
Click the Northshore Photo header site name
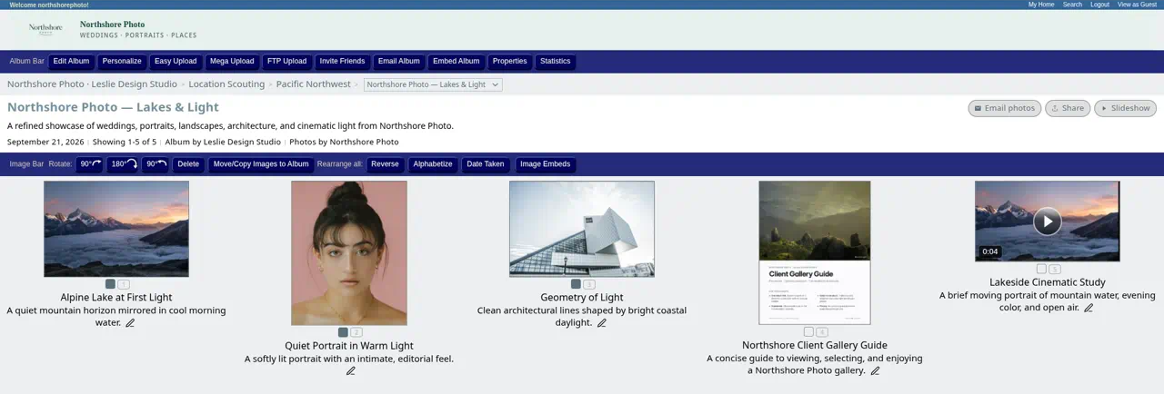click(112, 25)
